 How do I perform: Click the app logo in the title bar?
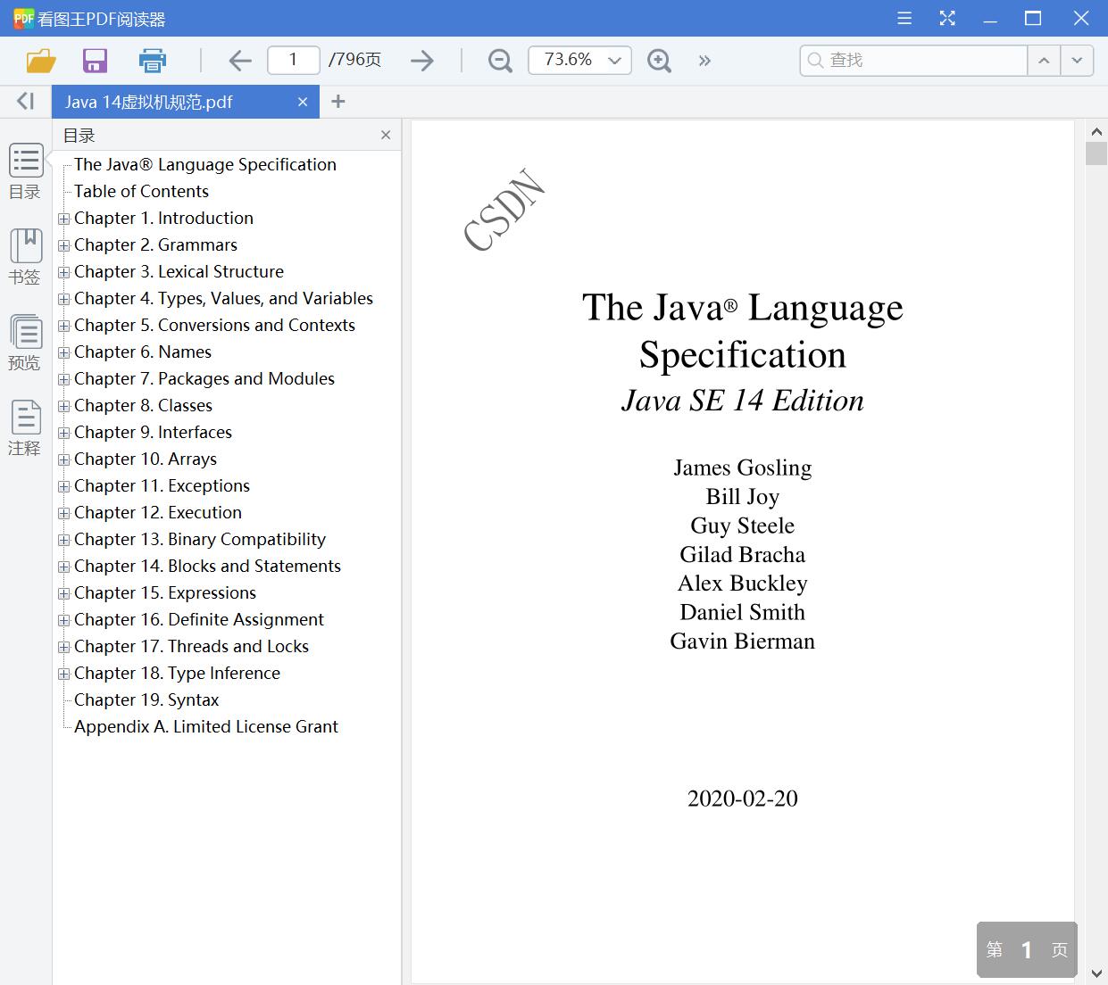pyautogui.click(x=23, y=18)
